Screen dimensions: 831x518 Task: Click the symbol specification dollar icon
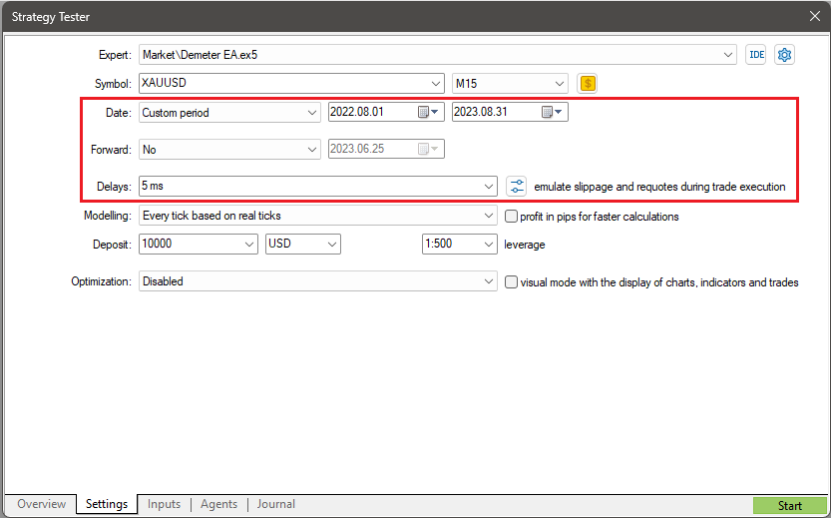[x=588, y=83]
